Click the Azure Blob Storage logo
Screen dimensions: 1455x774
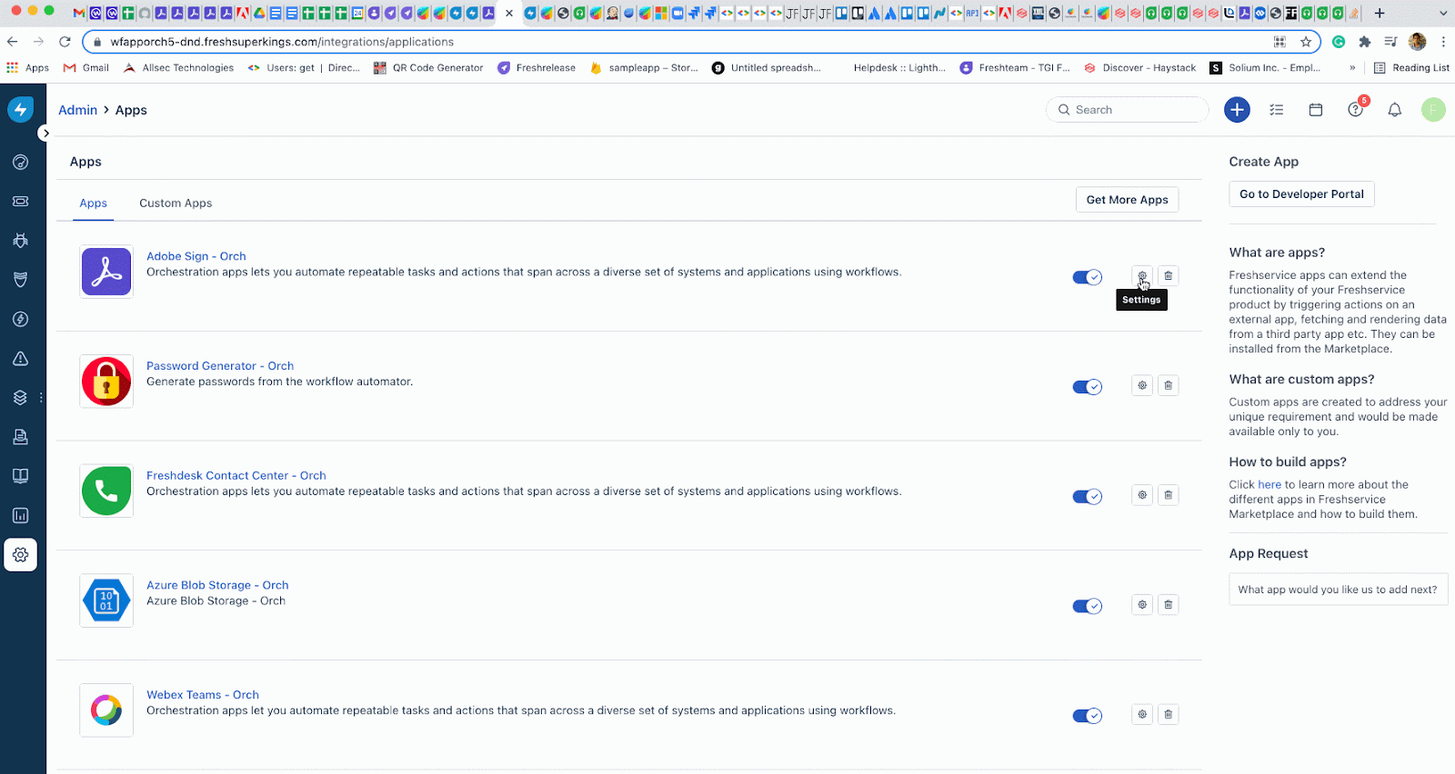coord(106,600)
